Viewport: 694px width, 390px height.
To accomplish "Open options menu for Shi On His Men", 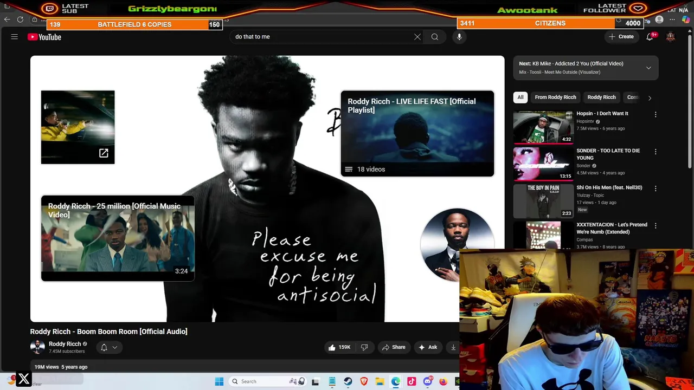I will [x=656, y=188].
